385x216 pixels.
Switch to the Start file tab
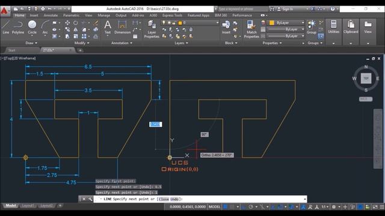(x=12, y=50)
